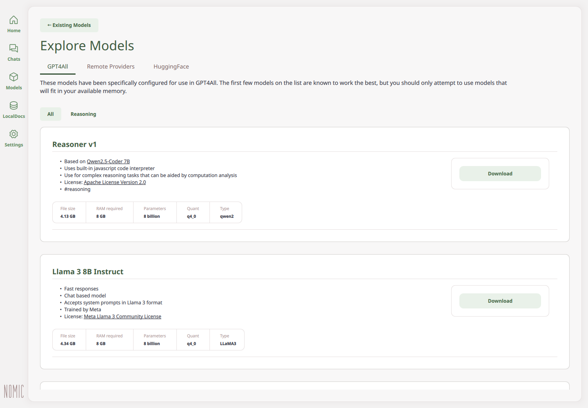Switch to the GPT4All tab

click(58, 67)
